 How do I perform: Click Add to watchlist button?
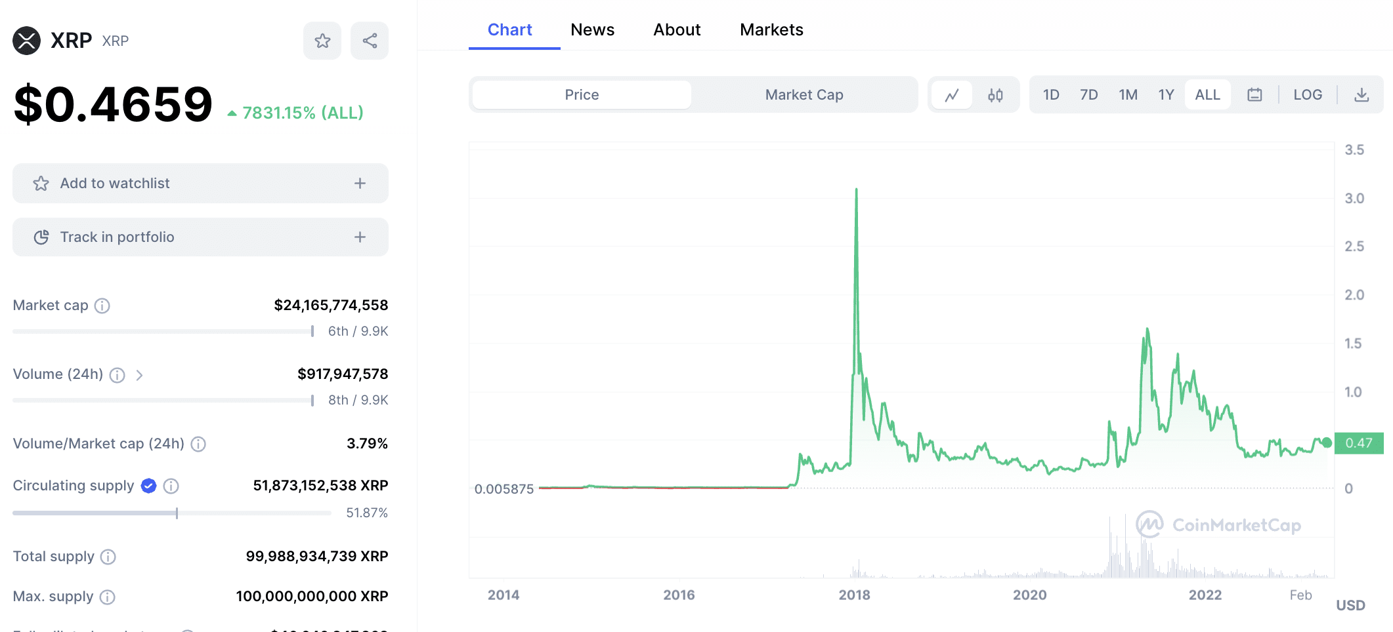(x=200, y=184)
